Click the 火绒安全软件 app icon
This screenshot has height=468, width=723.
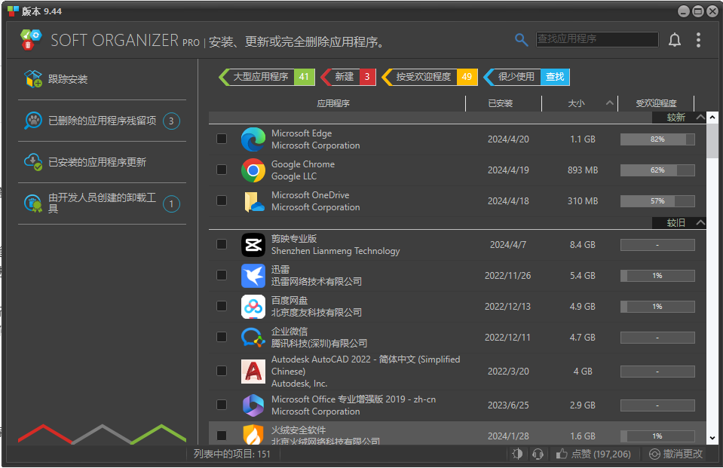(253, 435)
